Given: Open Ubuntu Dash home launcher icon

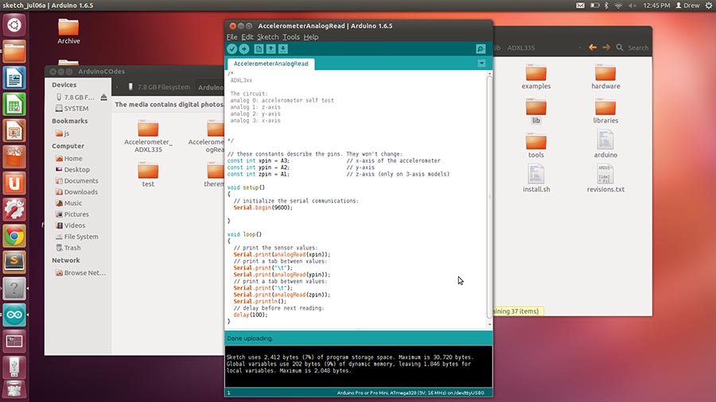Looking at the screenshot, I should 14,25.
